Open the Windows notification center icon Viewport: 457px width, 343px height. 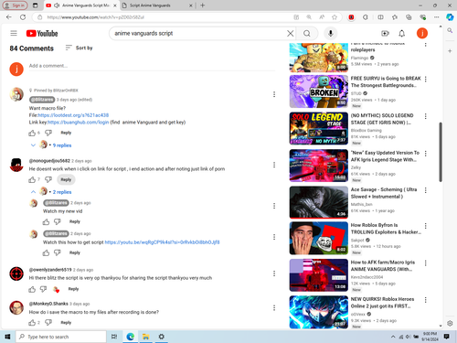coord(447,337)
